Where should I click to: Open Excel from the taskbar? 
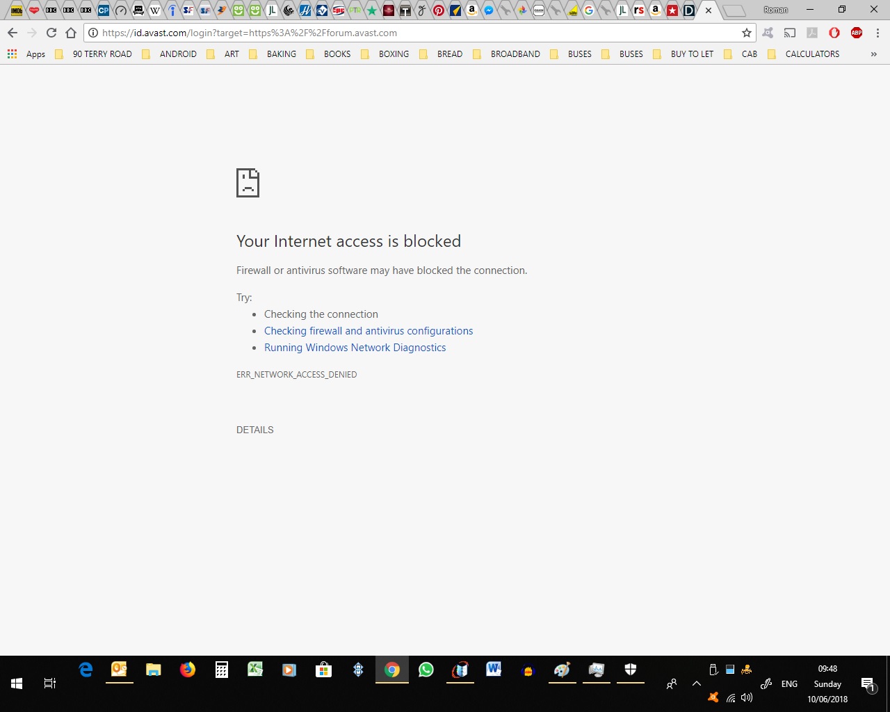(x=256, y=670)
